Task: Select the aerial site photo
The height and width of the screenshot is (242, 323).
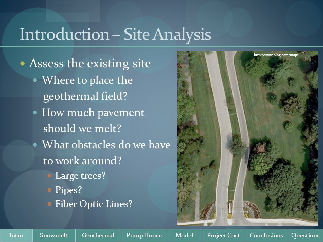Action: coord(247,138)
